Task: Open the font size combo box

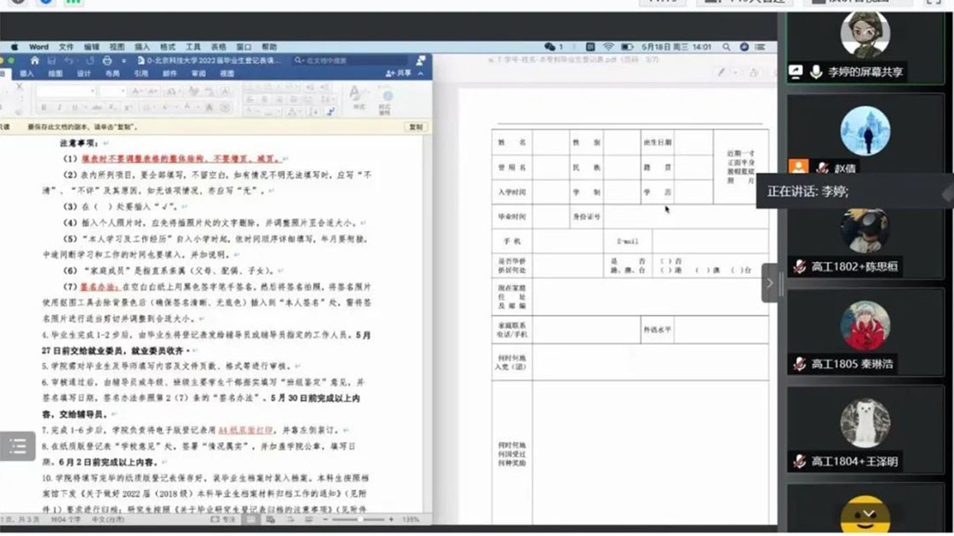Action: 112,91
